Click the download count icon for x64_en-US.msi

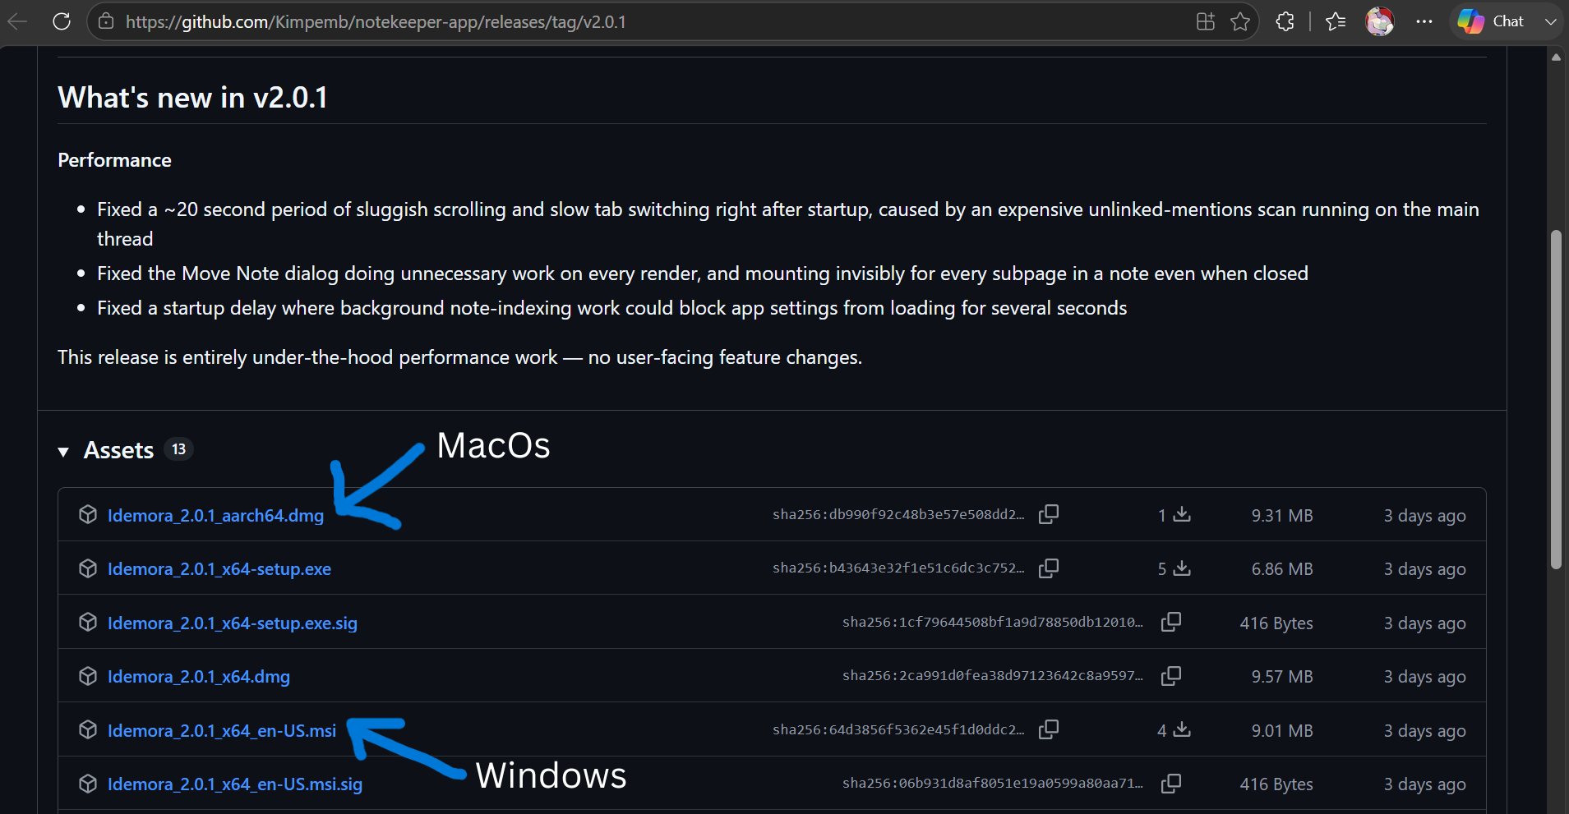pos(1182,729)
